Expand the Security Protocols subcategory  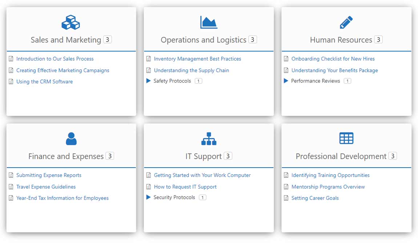coord(149,197)
